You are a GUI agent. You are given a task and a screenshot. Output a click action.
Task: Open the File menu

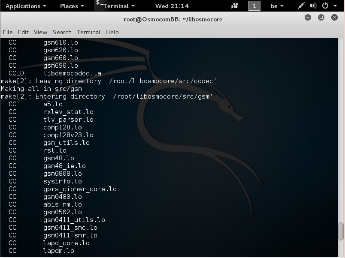(8, 32)
